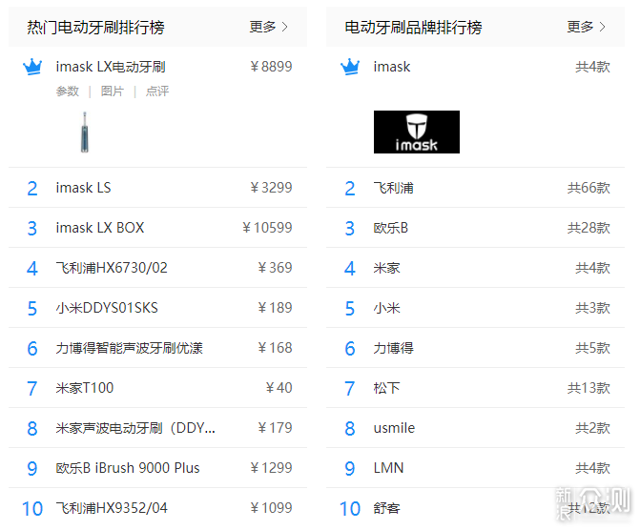
Task: Open imask LX BOX product link
Action: click(x=100, y=228)
